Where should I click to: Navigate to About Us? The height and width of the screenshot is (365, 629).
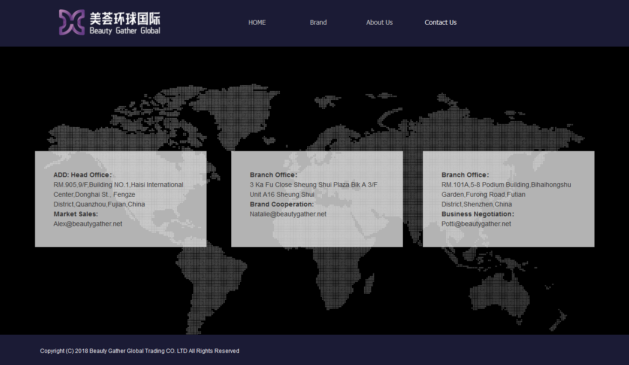[379, 22]
